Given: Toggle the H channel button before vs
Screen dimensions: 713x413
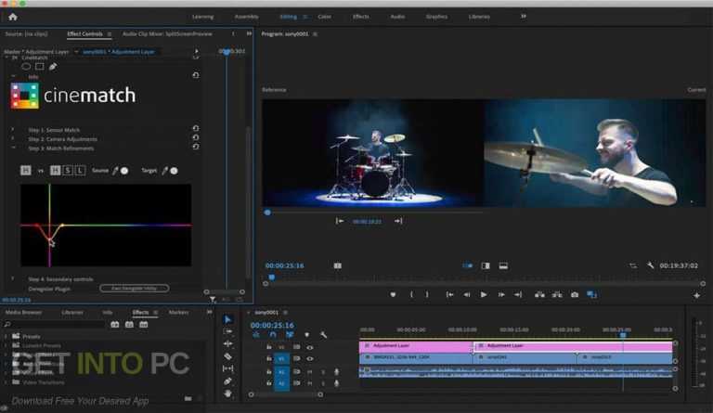Looking at the screenshot, I should point(25,171).
